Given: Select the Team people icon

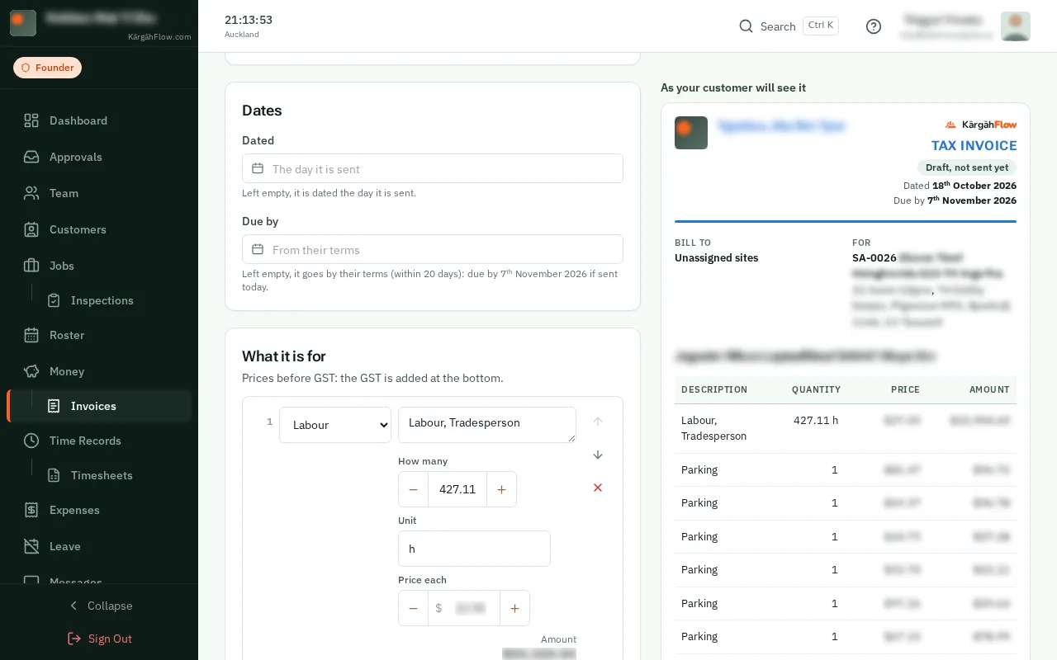Looking at the screenshot, I should click(x=31, y=193).
